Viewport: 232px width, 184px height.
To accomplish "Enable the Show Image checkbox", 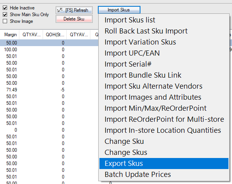I will pyautogui.click(x=5, y=21).
